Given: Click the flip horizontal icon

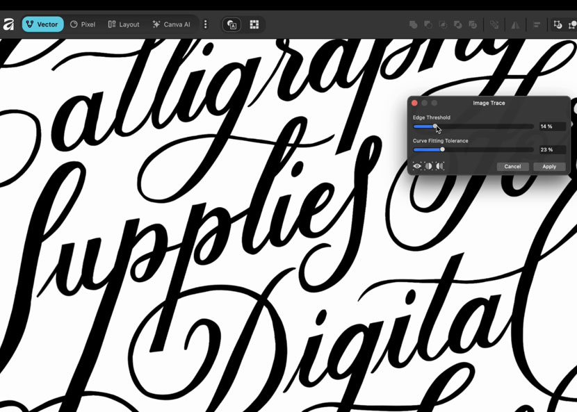Looking at the screenshot, I should (516, 25).
